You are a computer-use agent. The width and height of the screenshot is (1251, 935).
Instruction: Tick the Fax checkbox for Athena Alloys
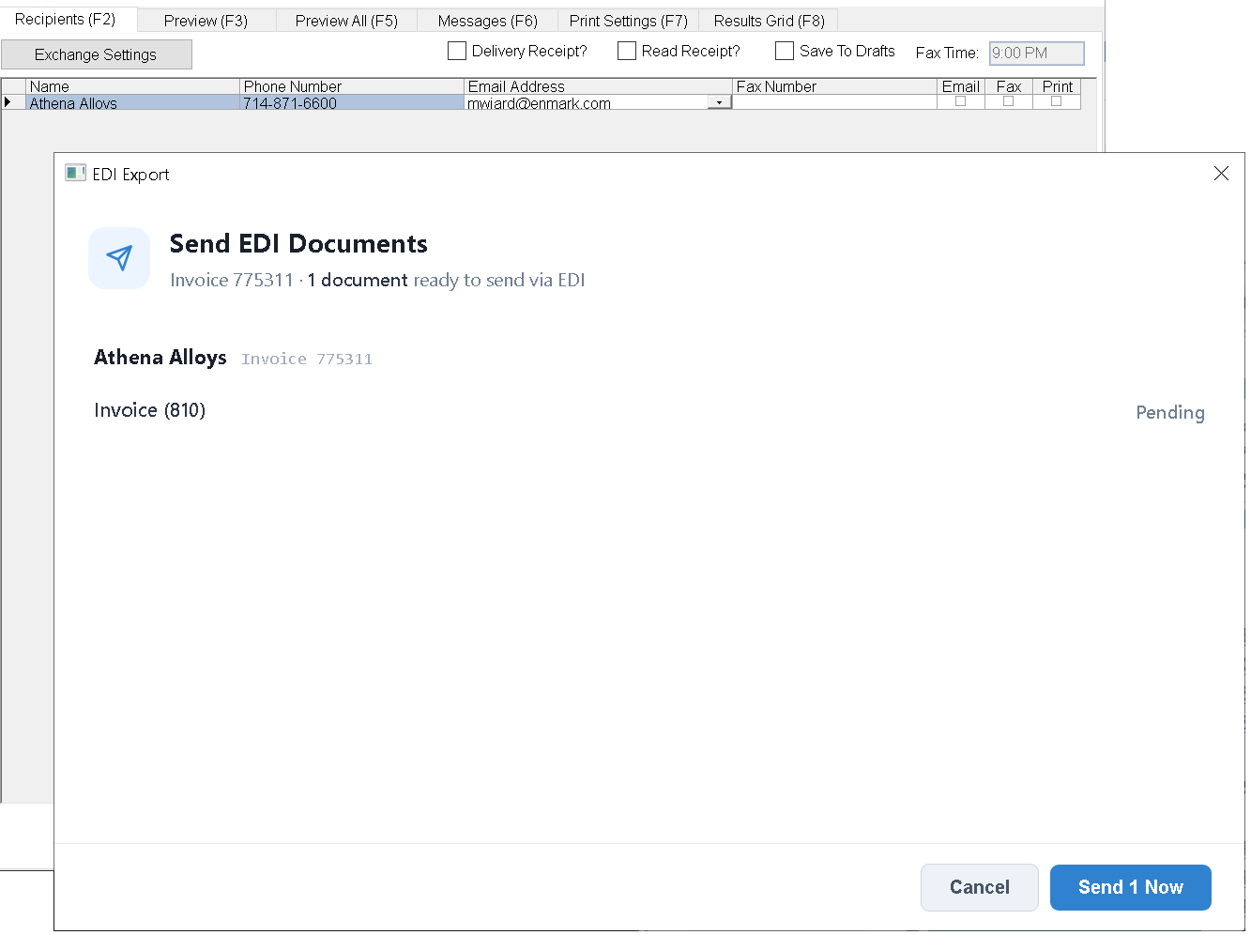(1009, 101)
